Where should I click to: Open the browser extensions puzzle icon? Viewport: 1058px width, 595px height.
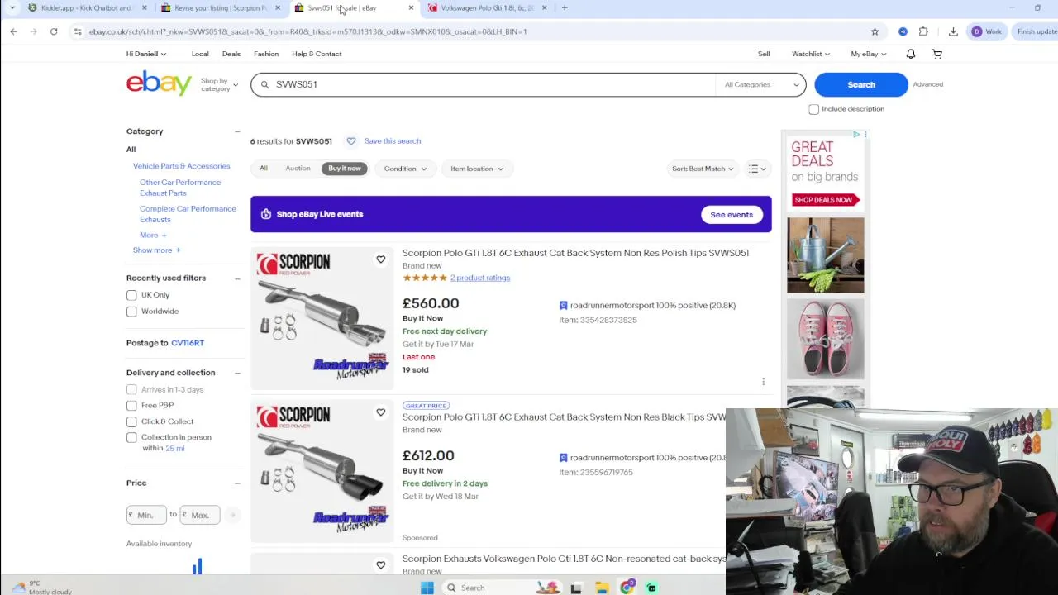point(923,31)
